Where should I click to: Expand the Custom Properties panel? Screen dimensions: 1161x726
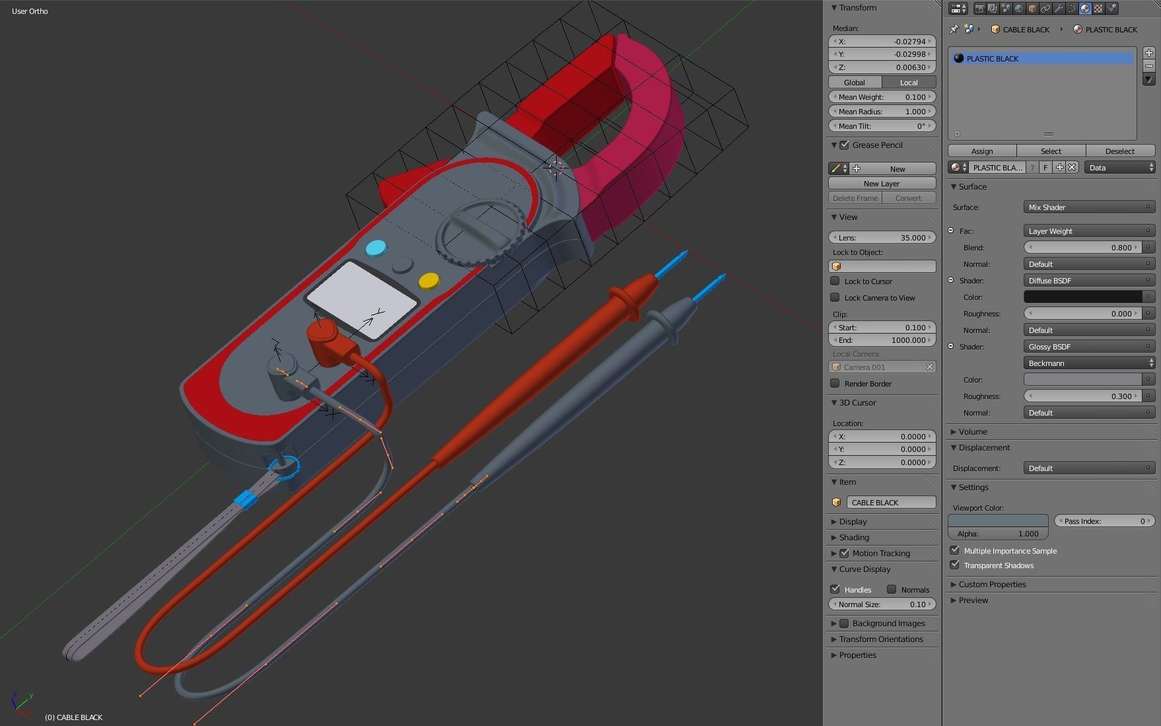988,584
